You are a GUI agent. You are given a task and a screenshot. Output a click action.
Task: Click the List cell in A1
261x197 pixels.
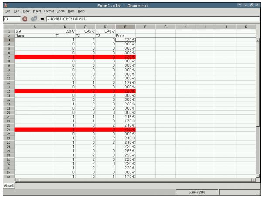(x=35, y=31)
